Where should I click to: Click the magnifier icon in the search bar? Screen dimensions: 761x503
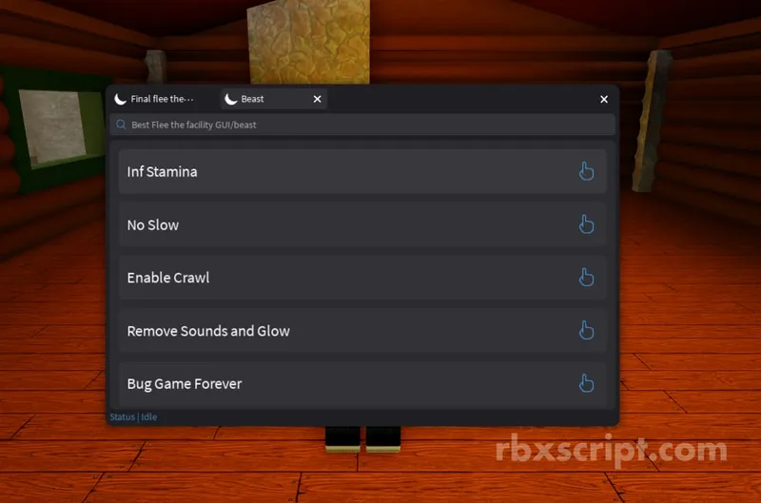(121, 125)
